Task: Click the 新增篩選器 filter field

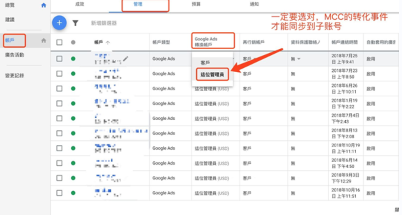Action: 104,23
